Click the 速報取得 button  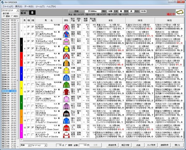tap(164, 145)
